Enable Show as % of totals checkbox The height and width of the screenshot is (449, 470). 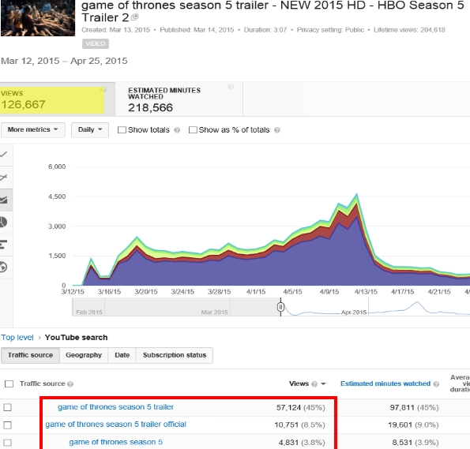[193, 129]
